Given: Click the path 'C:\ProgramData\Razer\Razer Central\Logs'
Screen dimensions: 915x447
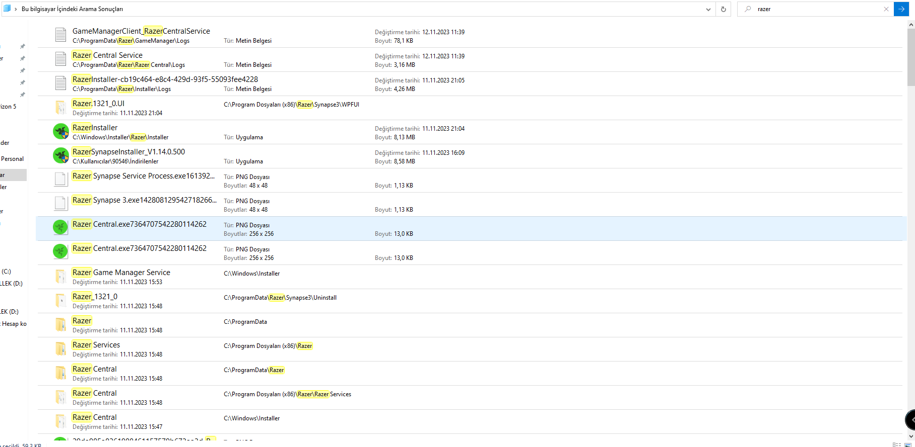Looking at the screenshot, I should (x=129, y=65).
